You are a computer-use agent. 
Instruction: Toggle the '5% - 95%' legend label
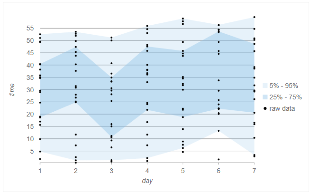click(x=283, y=86)
